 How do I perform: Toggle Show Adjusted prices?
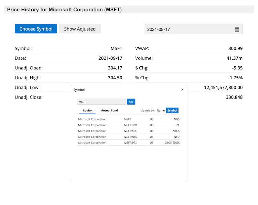80,29
